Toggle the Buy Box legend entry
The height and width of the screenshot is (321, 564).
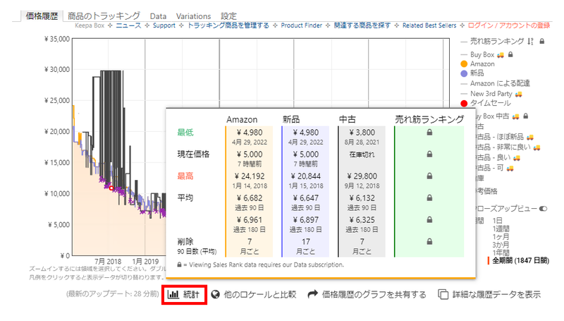click(482, 55)
